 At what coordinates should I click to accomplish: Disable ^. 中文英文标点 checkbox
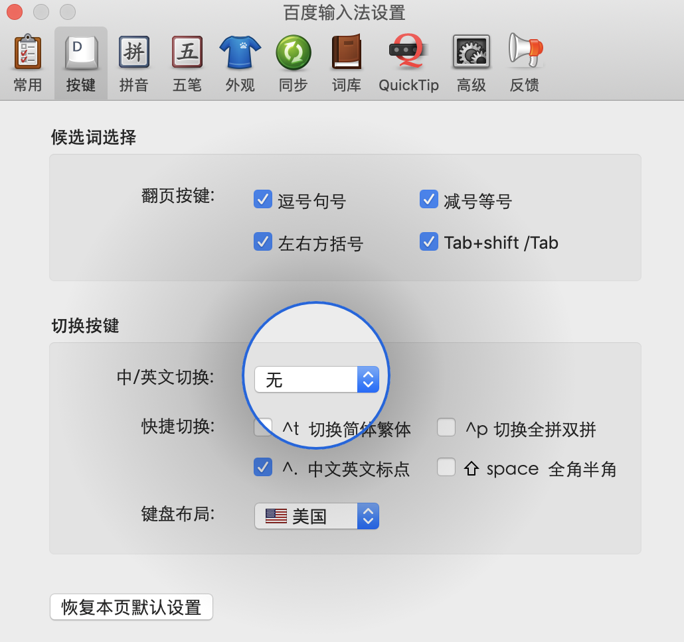tap(262, 467)
